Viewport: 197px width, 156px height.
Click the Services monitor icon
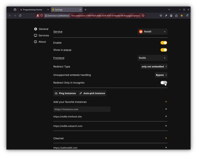click(x=35, y=35)
